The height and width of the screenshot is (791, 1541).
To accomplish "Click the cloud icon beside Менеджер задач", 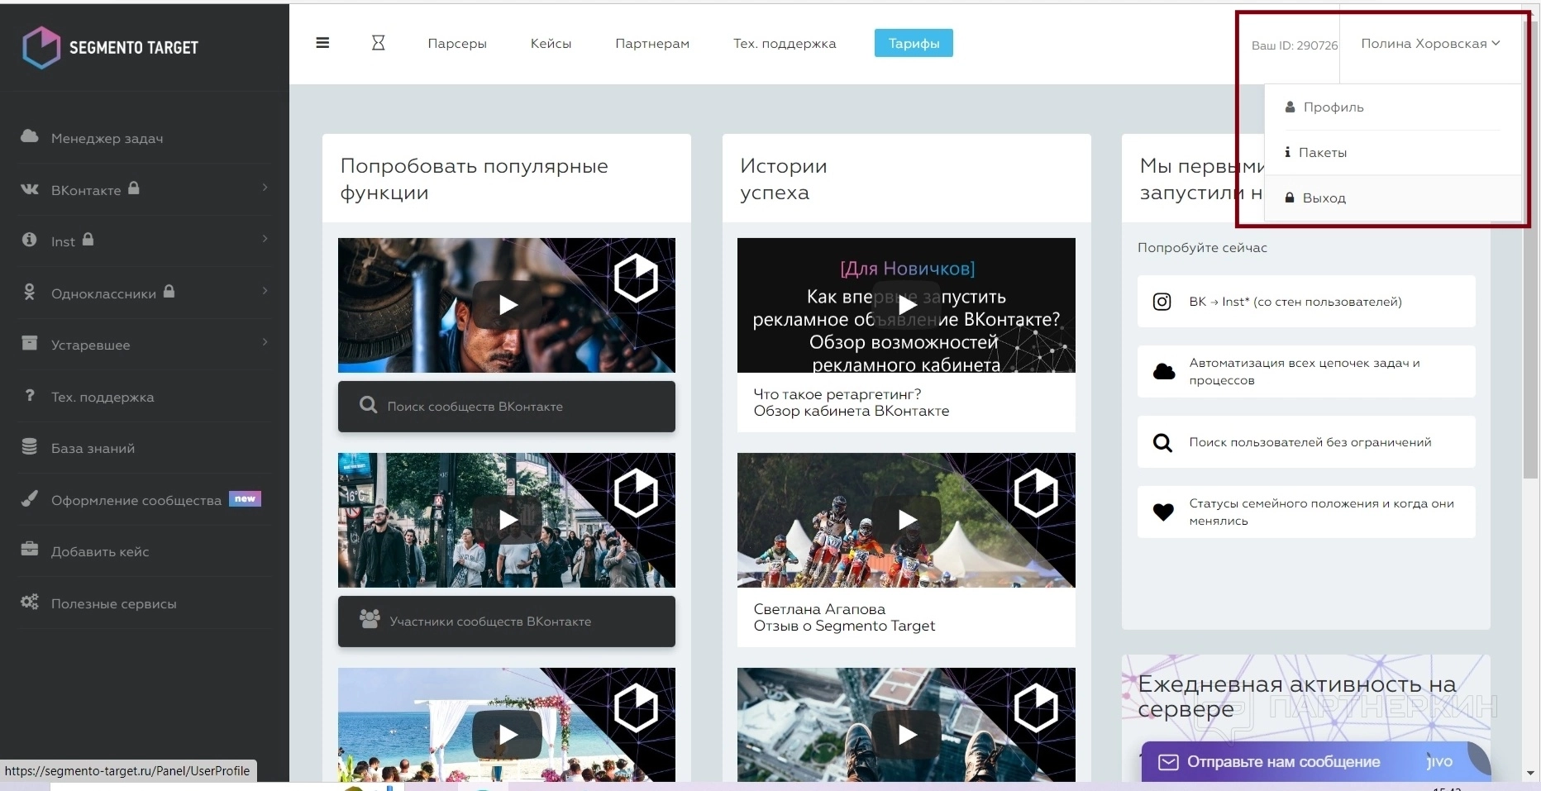I will (30, 136).
